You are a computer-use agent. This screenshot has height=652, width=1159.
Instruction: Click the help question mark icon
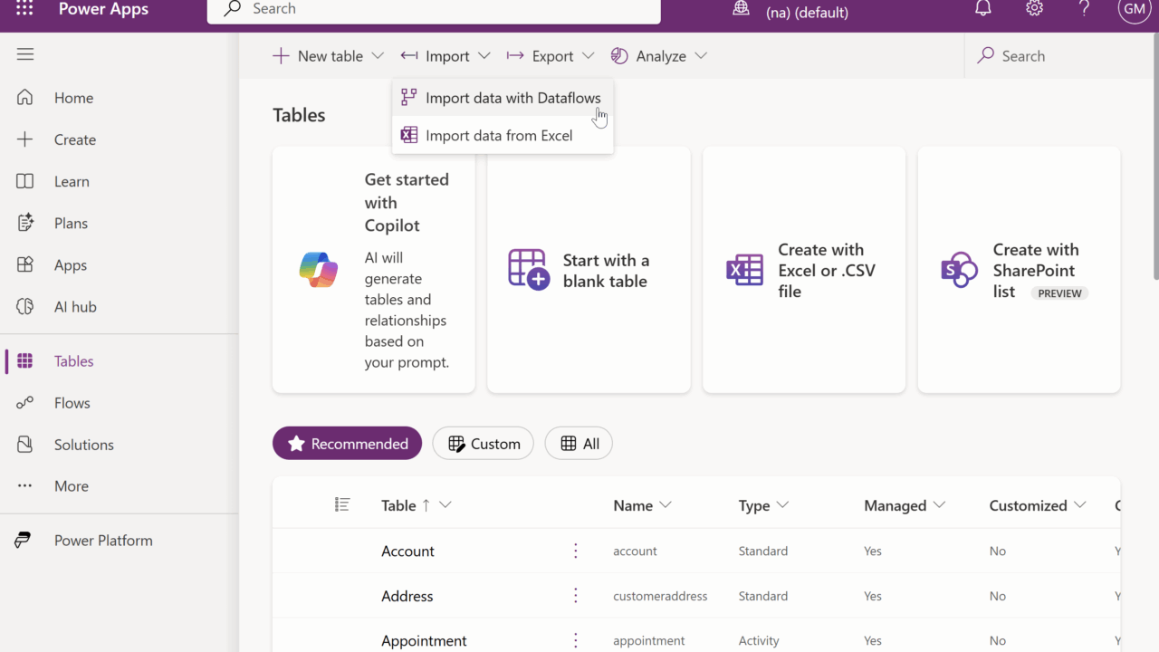(1085, 9)
